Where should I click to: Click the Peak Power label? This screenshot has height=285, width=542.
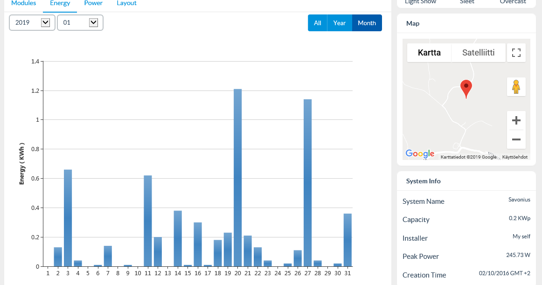pos(421,257)
